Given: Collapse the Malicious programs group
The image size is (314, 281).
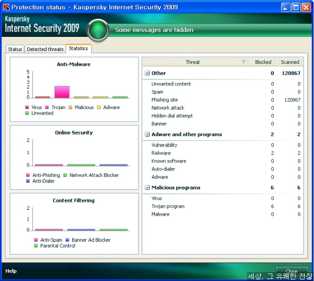Looking at the screenshot, I should point(147,188).
